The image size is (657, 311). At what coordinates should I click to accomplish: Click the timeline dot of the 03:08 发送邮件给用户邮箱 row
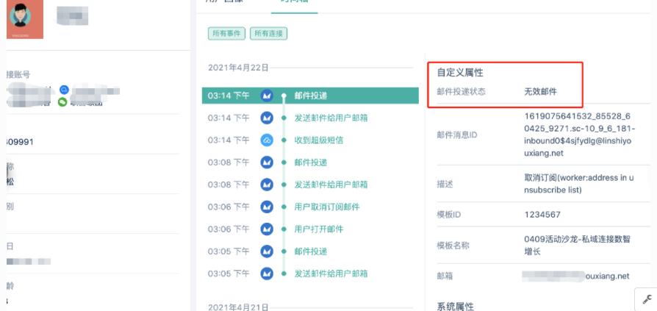pos(284,185)
